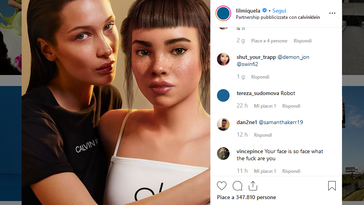Click shut_your_trapp commenter avatar
Image resolution: width=364 pixels, height=205 pixels.
coord(223,59)
